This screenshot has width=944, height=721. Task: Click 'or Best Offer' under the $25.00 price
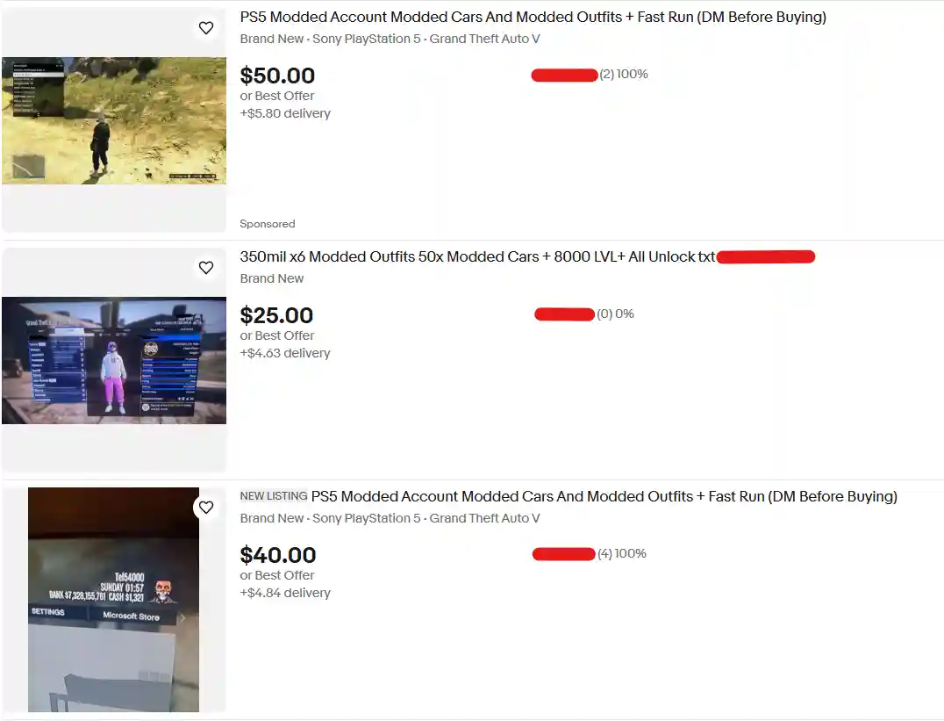[x=277, y=335]
